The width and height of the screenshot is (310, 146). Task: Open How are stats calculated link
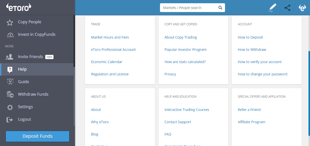point(185,62)
